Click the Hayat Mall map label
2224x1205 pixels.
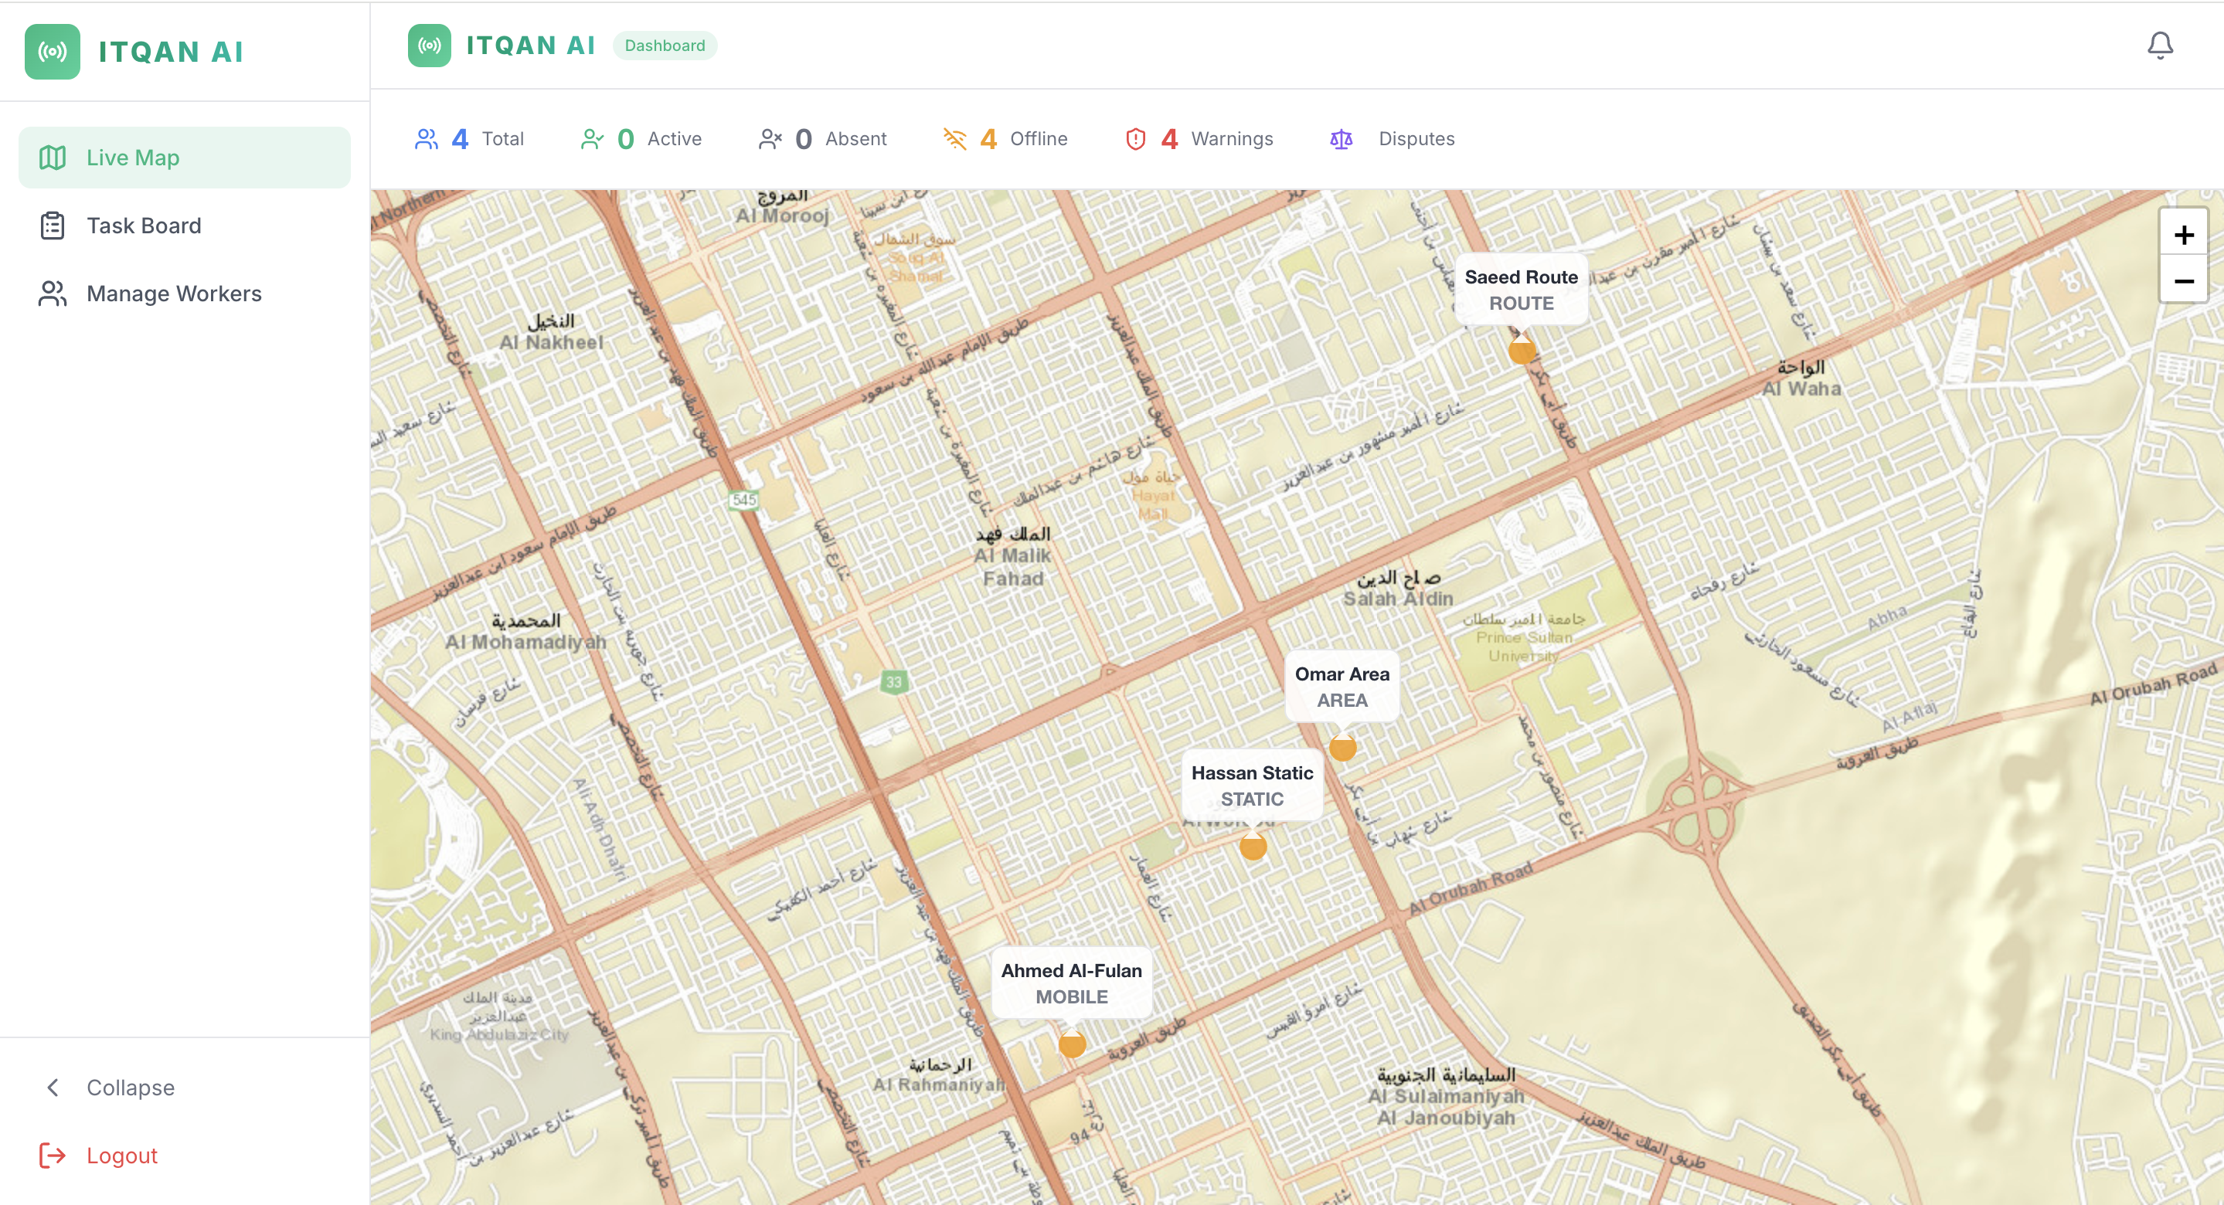(x=1153, y=495)
